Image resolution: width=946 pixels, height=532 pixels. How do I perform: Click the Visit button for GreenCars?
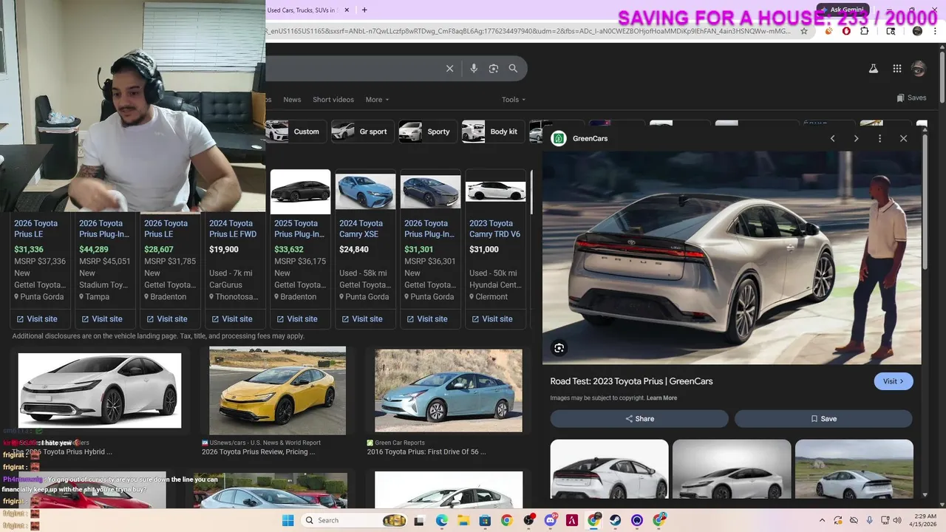point(894,381)
